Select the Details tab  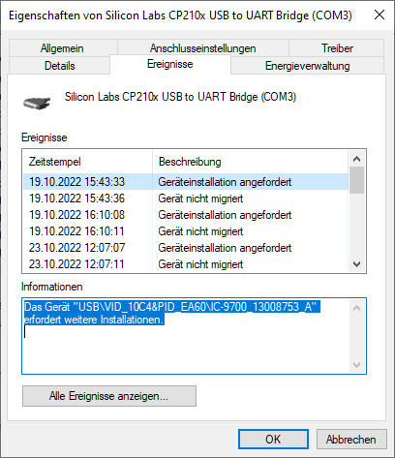(x=60, y=66)
